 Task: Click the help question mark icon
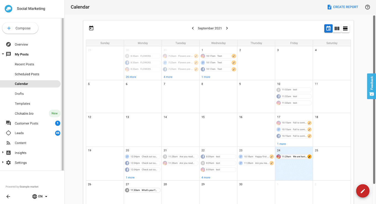pyautogui.click(x=367, y=7)
